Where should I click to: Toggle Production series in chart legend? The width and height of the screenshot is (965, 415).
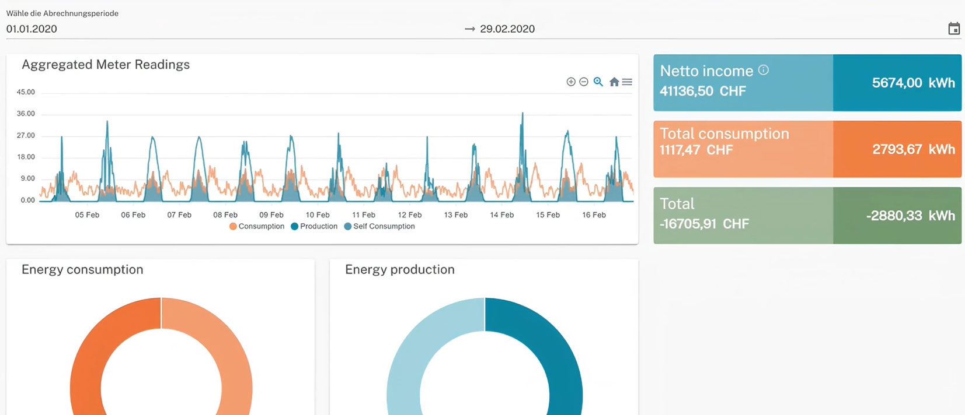click(314, 226)
